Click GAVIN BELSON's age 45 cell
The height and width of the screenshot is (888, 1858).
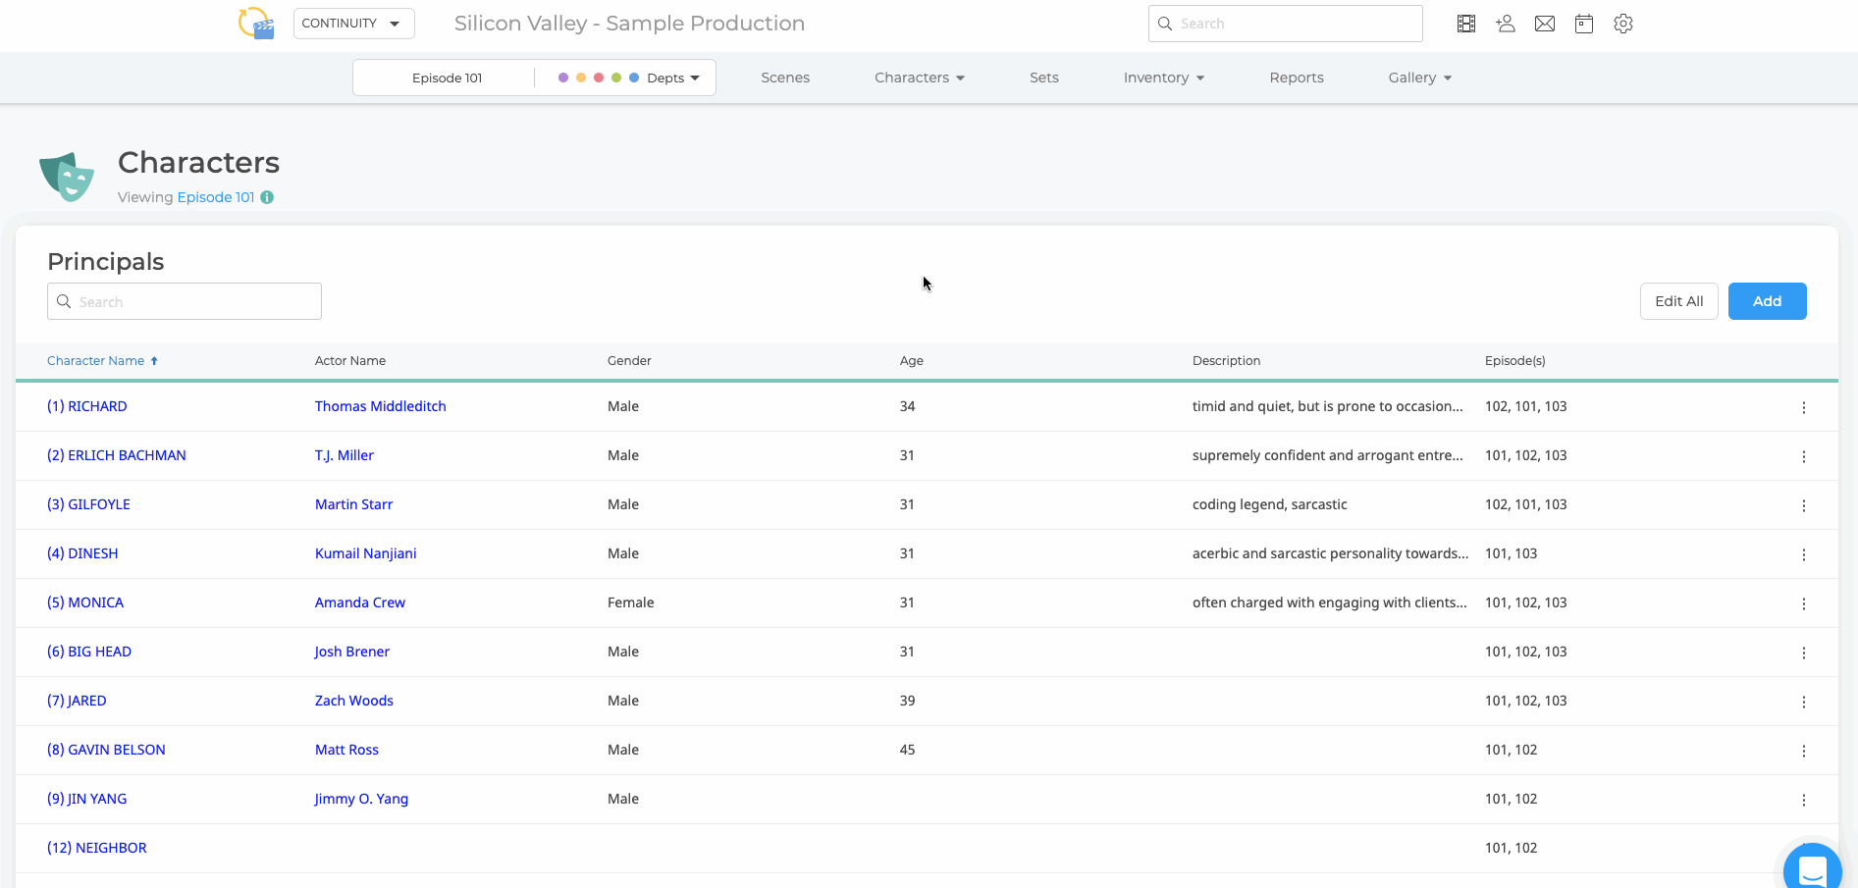click(x=908, y=750)
